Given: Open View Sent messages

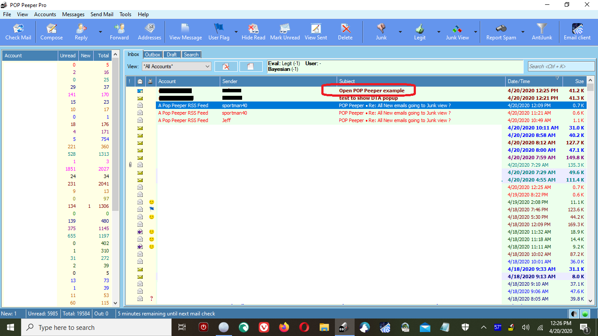Looking at the screenshot, I should tap(316, 32).
